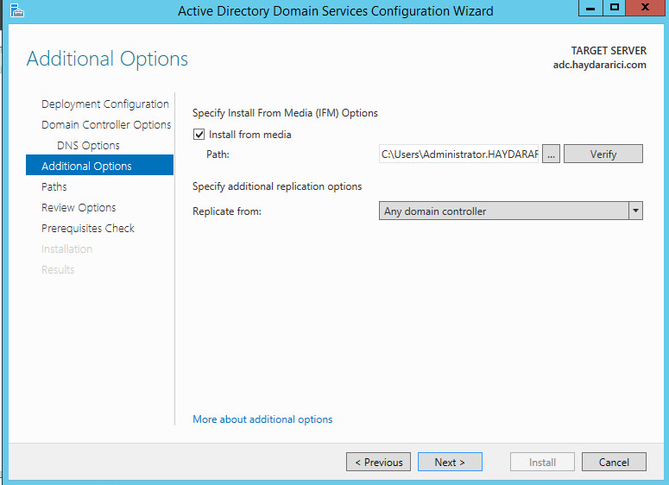Open More about additional options link
The height and width of the screenshot is (485, 669).
coord(262,419)
